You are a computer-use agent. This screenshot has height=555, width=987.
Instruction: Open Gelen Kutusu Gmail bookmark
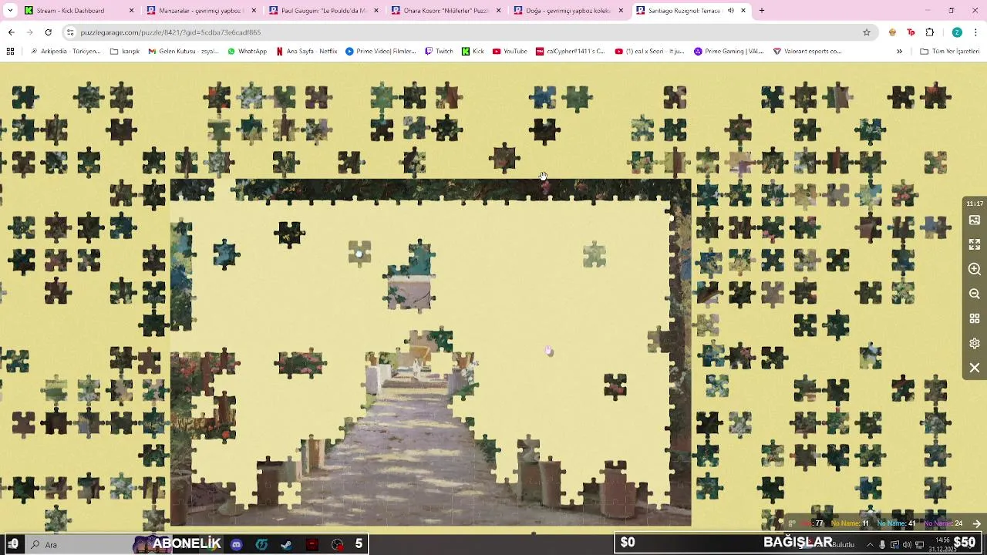click(x=184, y=52)
